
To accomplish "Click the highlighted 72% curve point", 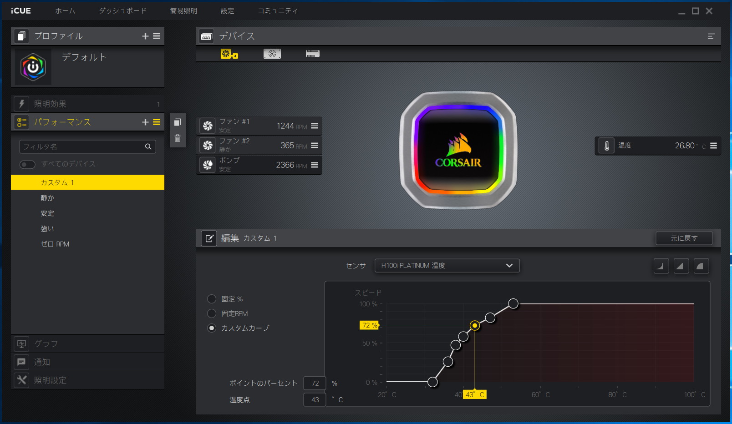I will (475, 325).
